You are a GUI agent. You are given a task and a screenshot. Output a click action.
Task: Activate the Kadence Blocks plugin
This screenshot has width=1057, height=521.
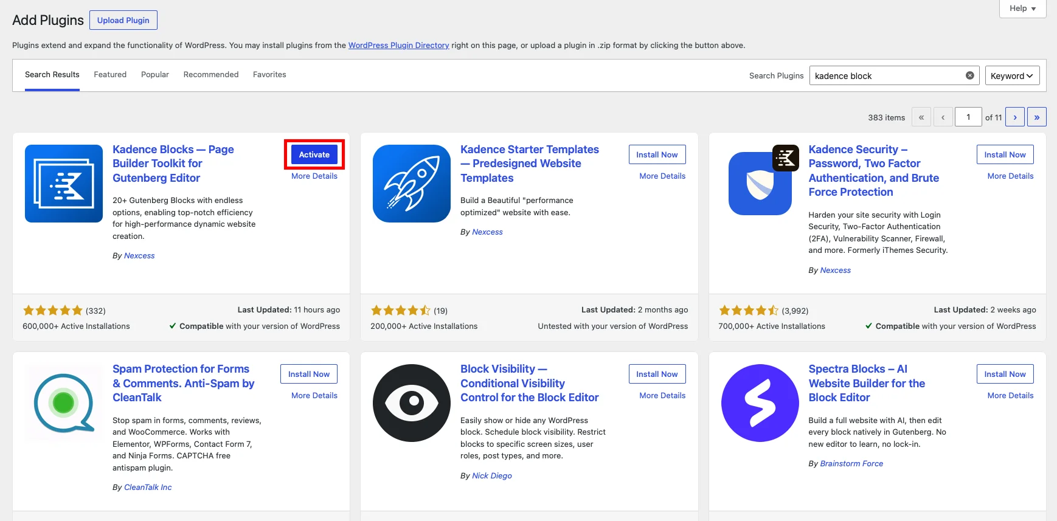[x=314, y=154]
